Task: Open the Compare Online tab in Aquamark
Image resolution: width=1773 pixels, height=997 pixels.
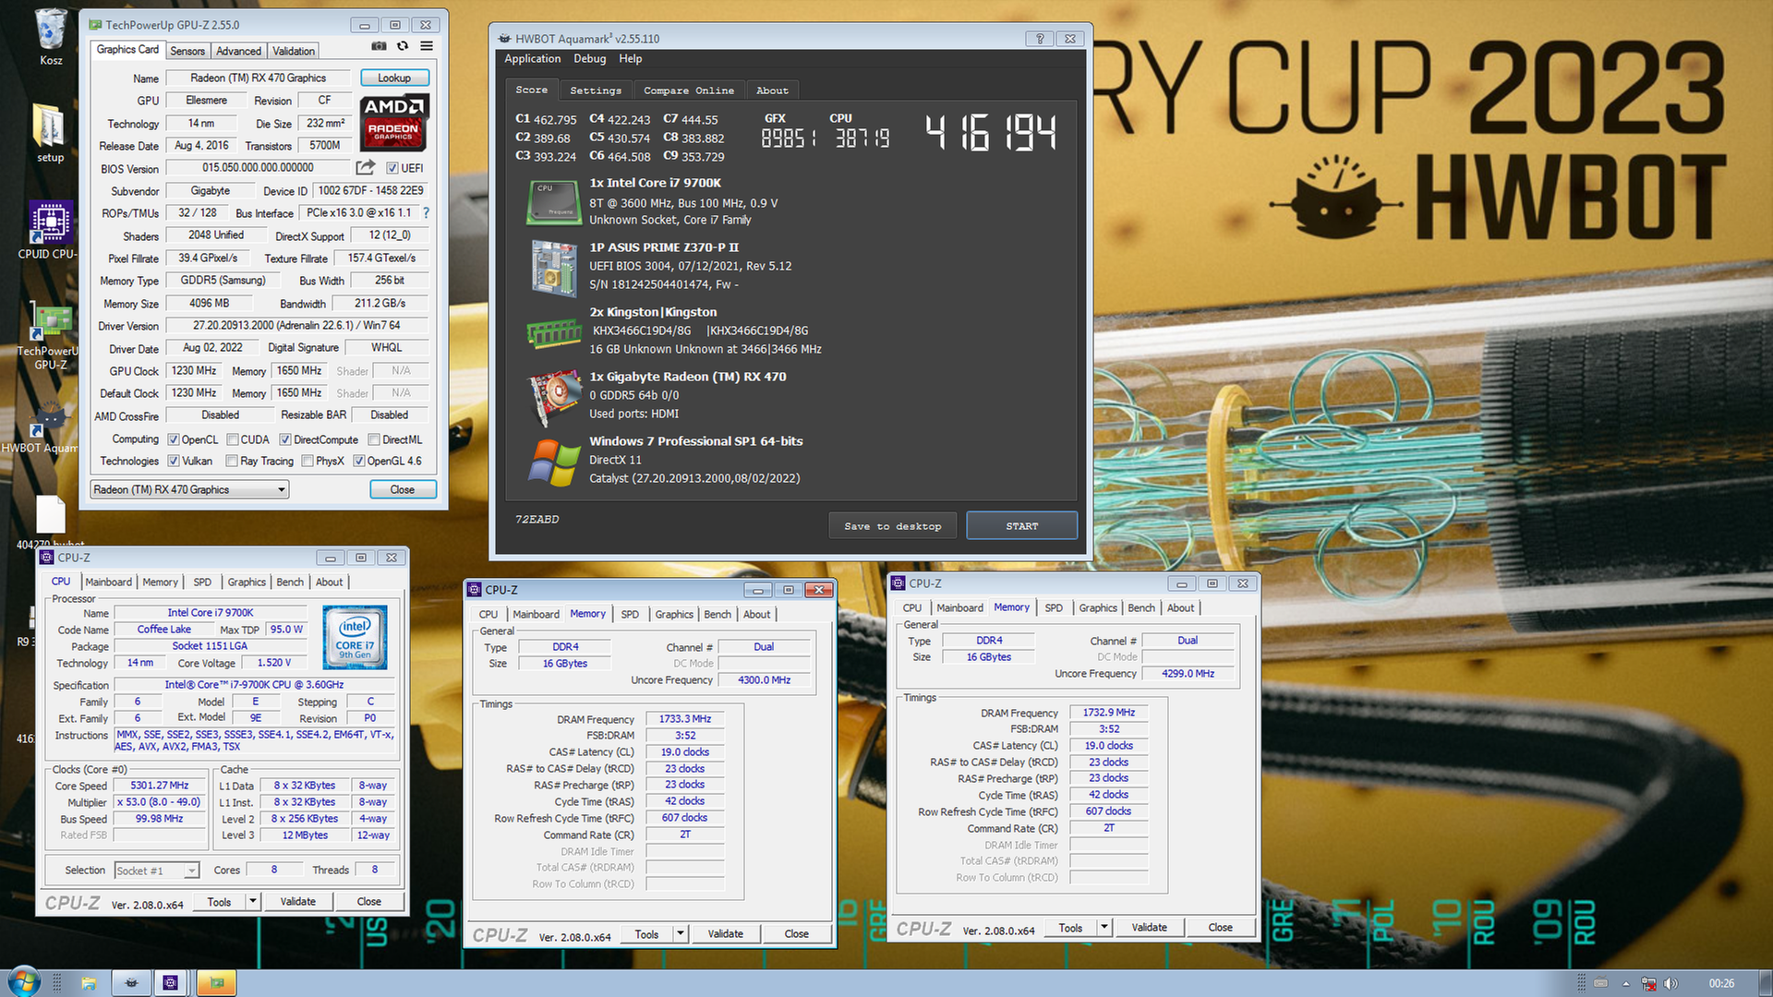Action: [x=689, y=90]
